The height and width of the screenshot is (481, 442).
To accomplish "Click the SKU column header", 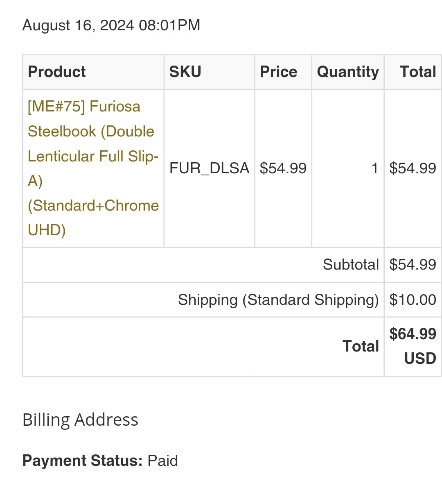I will (x=185, y=72).
